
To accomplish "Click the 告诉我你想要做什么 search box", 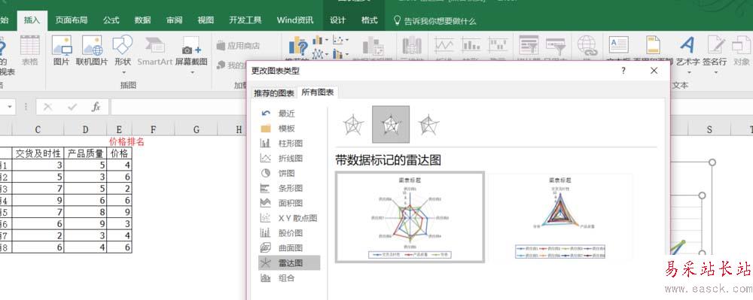I will (x=434, y=21).
